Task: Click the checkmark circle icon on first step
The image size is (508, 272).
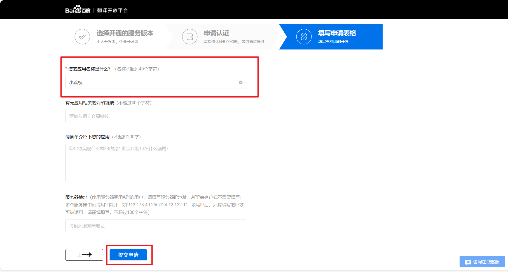Action: click(x=82, y=36)
